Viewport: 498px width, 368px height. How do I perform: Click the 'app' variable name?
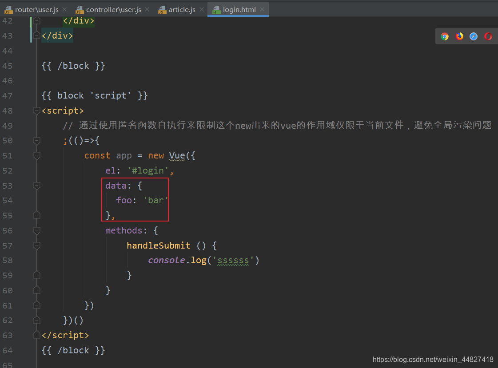(x=124, y=156)
